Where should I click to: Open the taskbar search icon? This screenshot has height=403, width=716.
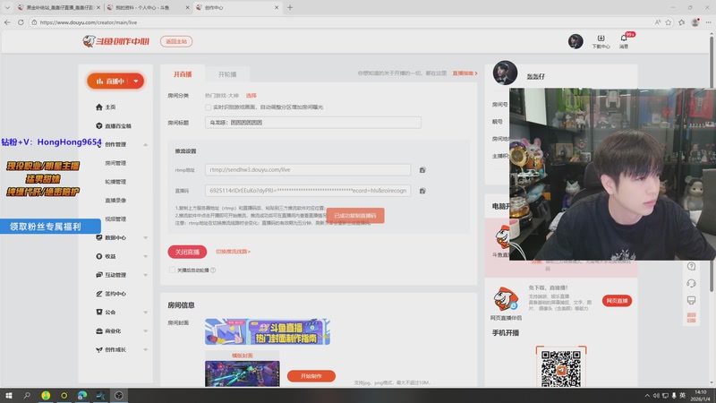(x=27, y=395)
